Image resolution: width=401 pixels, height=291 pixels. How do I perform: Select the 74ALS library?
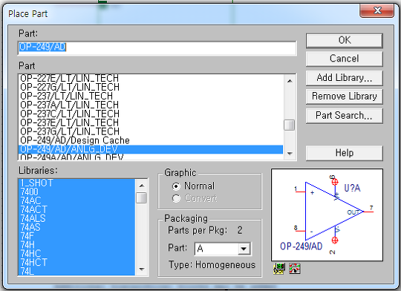(76, 218)
